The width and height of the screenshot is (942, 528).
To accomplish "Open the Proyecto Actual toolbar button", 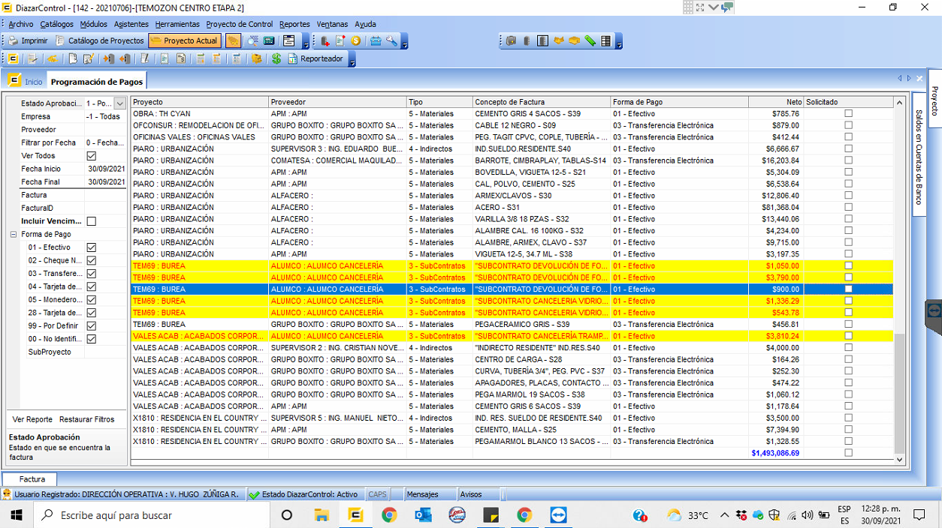I will (185, 41).
